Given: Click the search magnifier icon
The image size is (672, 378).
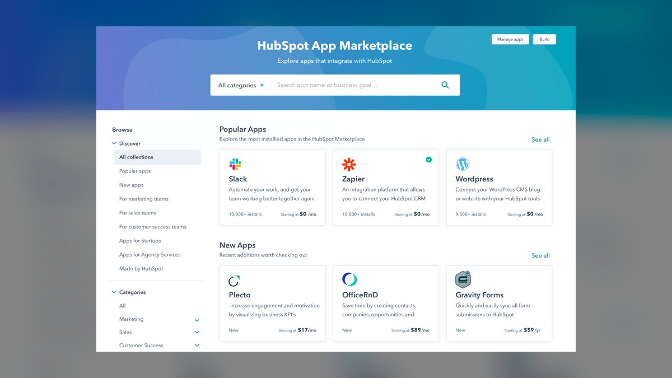Looking at the screenshot, I should coord(445,85).
